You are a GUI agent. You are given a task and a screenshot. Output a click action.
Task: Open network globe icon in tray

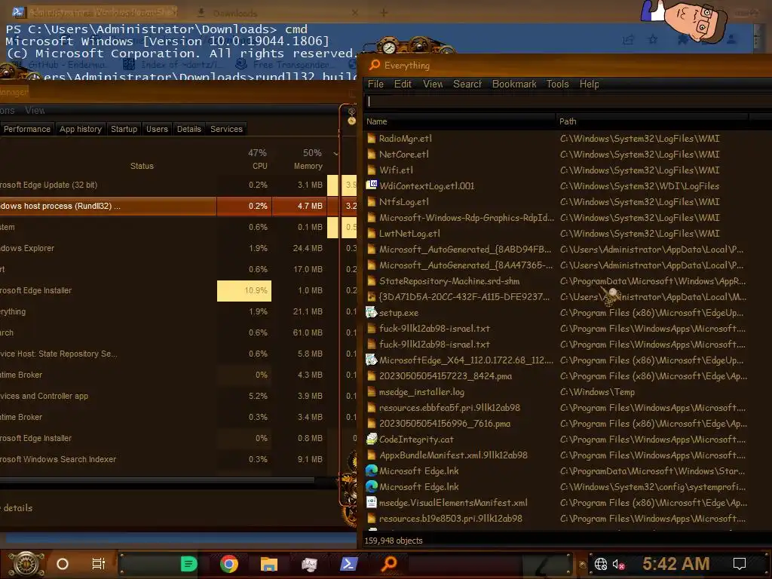(x=600, y=564)
